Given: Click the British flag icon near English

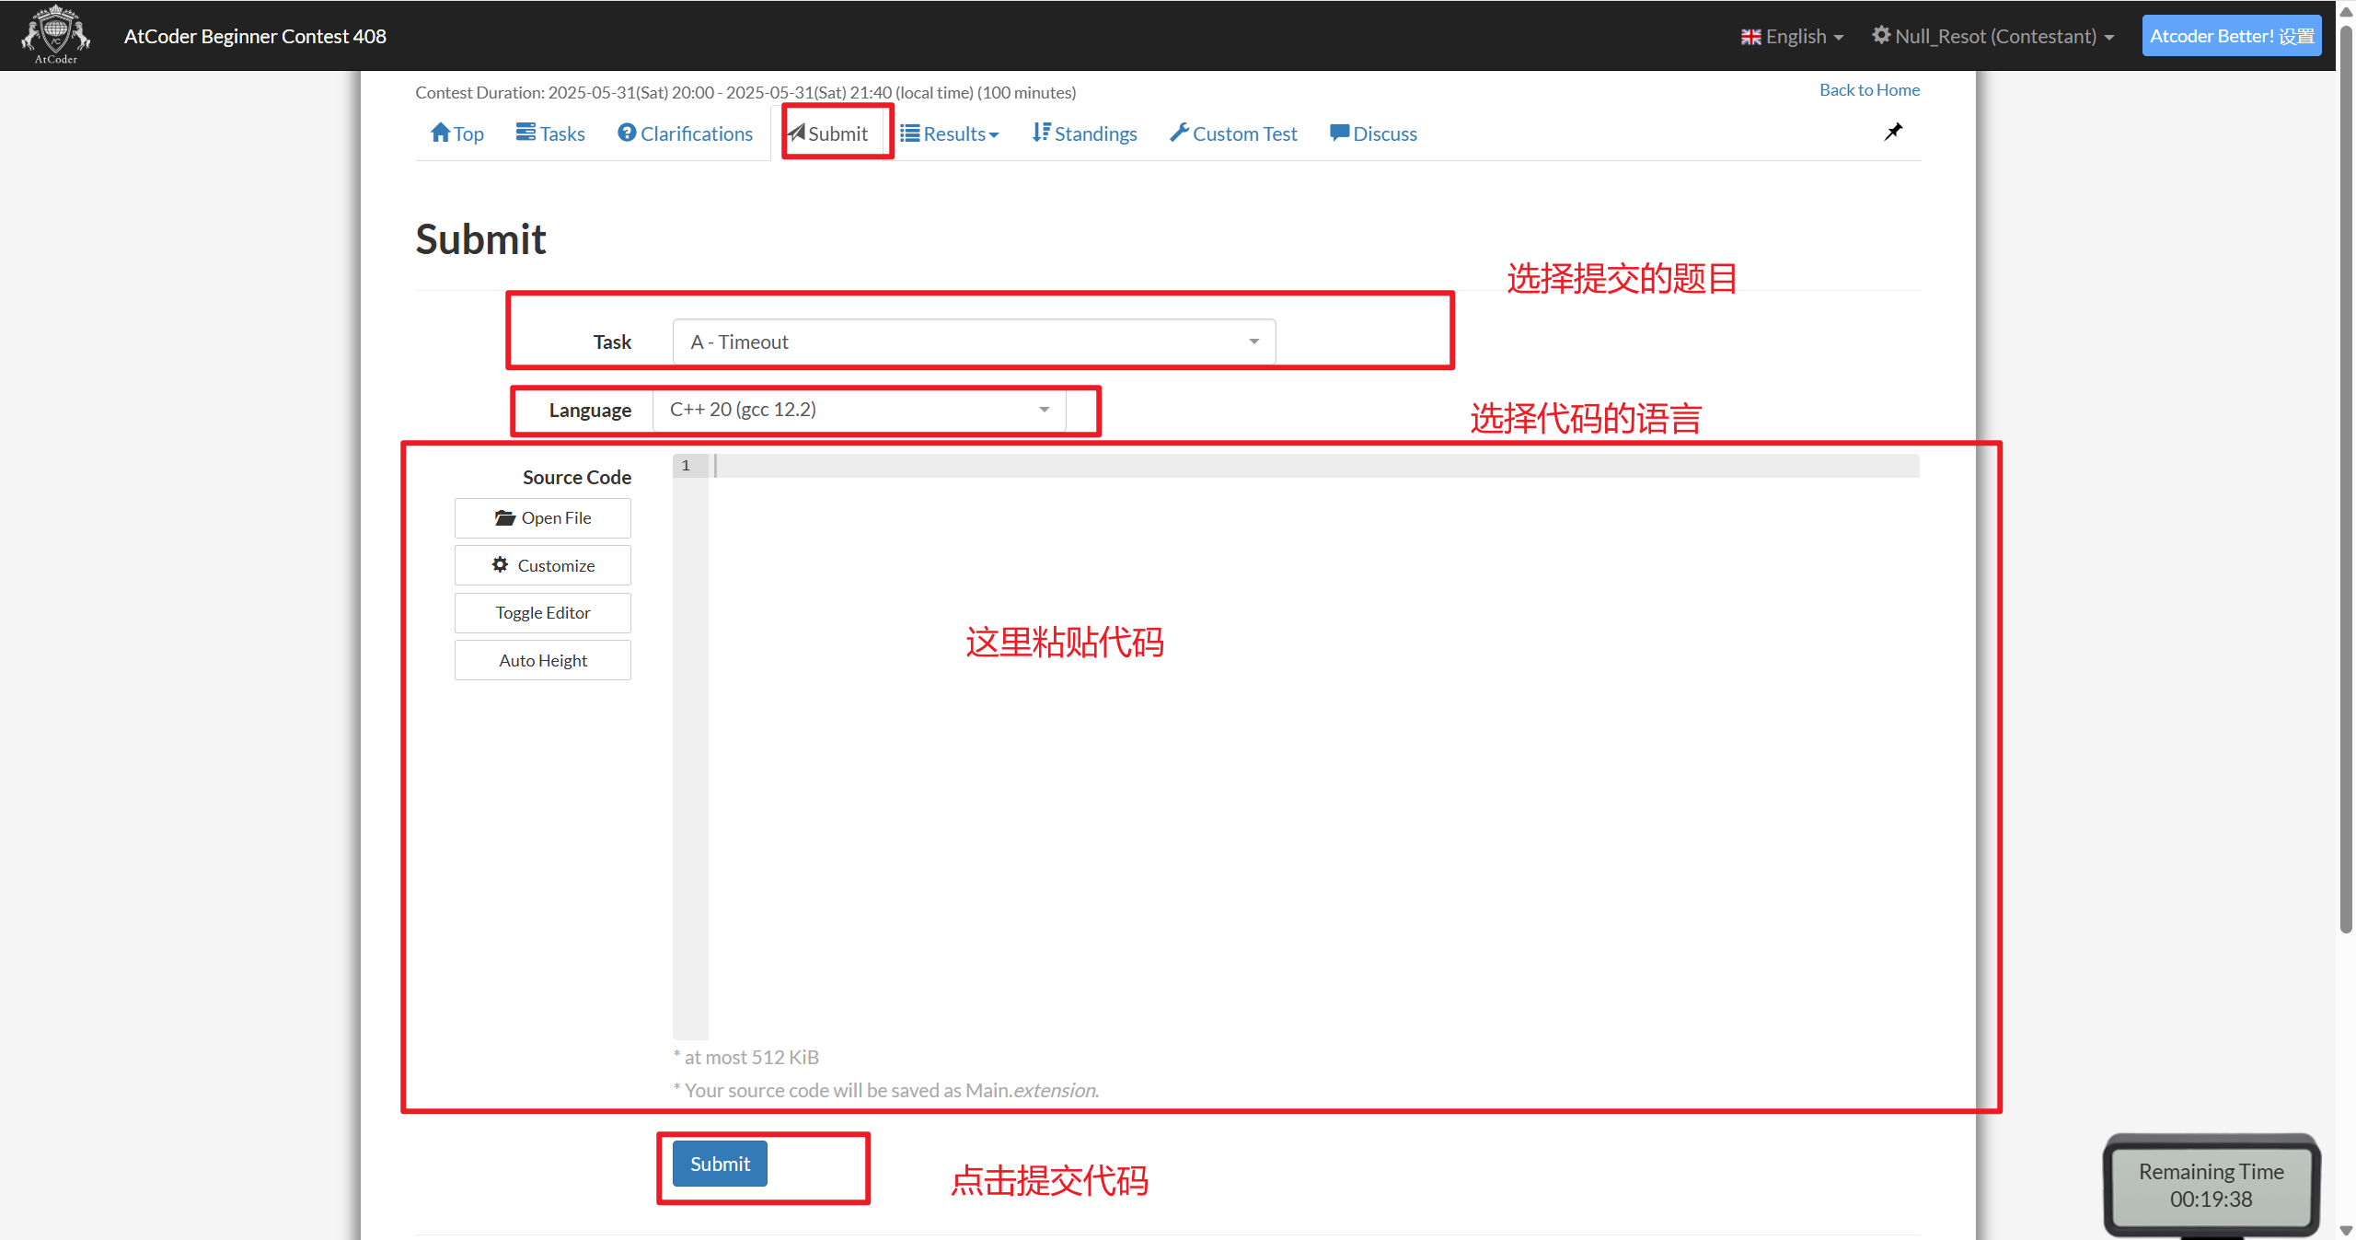Looking at the screenshot, I should tap(1751, 36).
